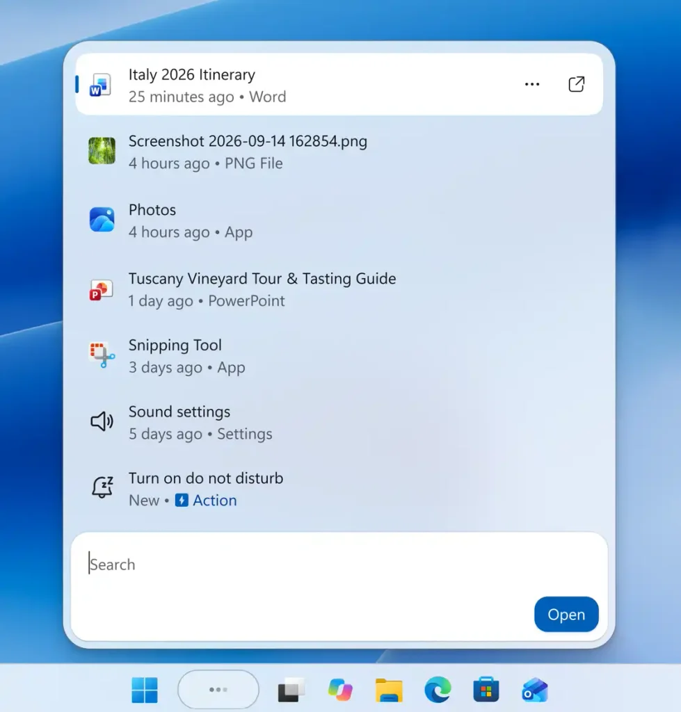The image size is (681, 712).
Task: Open Outlook from the taskbar
Action: click(535, 690)
